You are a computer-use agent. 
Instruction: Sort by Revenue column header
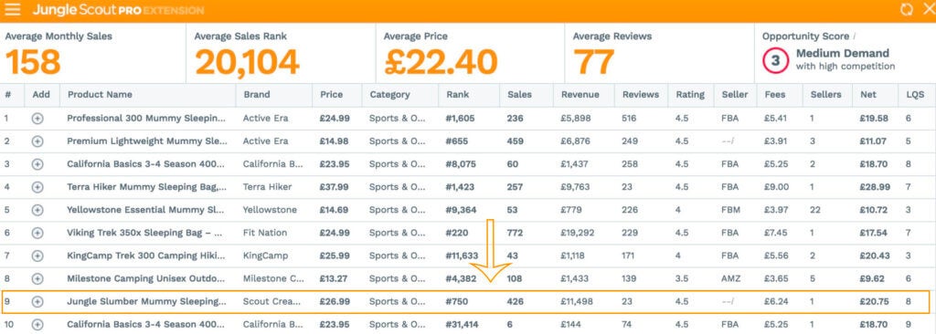click(x=580, y=94)
